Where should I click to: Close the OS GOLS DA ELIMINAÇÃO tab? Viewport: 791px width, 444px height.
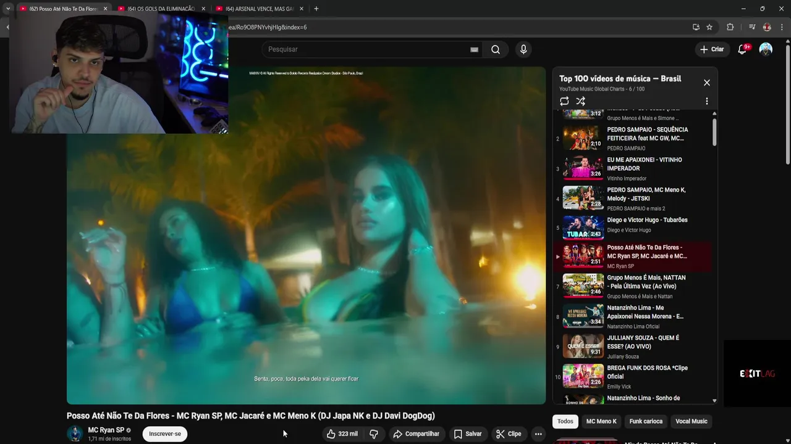coord(203,9)
